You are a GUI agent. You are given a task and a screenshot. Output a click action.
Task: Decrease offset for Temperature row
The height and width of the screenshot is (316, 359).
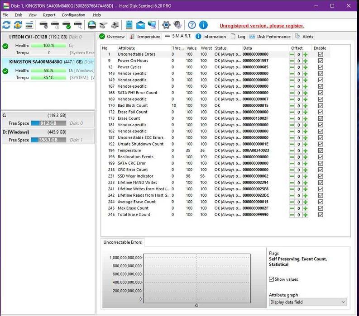pos(292,151)
